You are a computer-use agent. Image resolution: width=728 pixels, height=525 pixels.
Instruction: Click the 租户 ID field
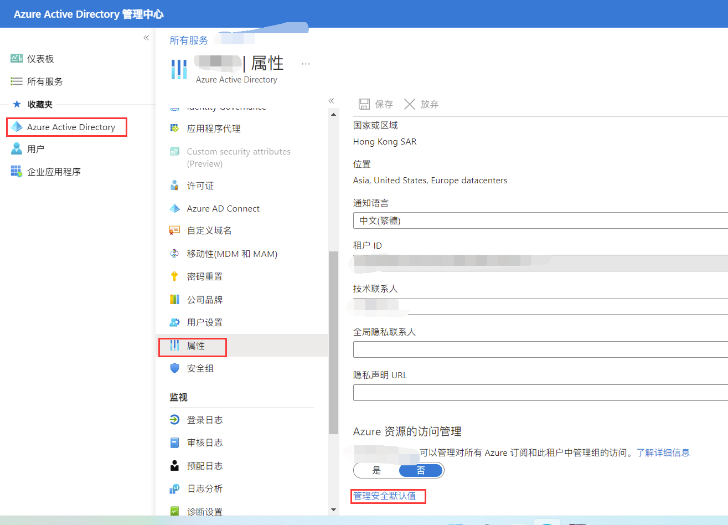[540, 262]
